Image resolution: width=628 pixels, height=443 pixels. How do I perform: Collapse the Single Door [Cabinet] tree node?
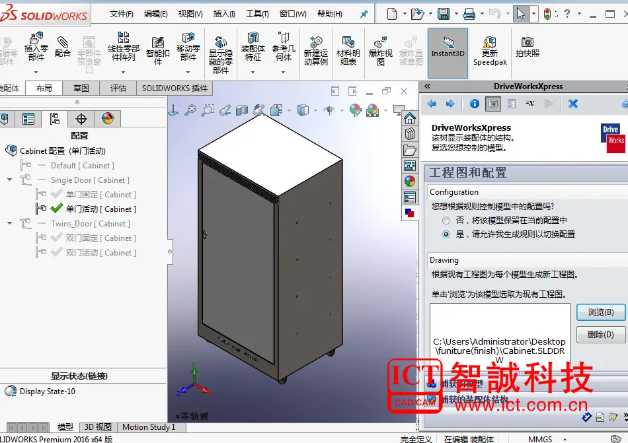[10, 180]
